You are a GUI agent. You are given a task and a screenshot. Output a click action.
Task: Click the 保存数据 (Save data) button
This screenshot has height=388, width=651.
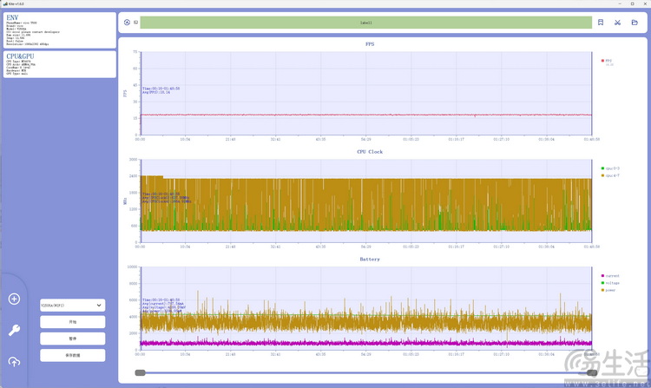tap(72, 355)
